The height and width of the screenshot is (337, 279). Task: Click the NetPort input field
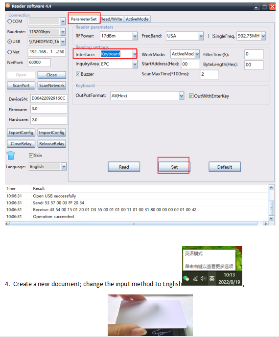pyautogui.click(x=39, y=62)
